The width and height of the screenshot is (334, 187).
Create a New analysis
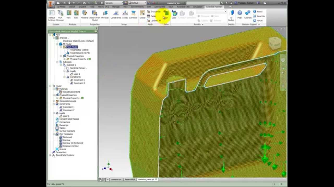point(69,15)
